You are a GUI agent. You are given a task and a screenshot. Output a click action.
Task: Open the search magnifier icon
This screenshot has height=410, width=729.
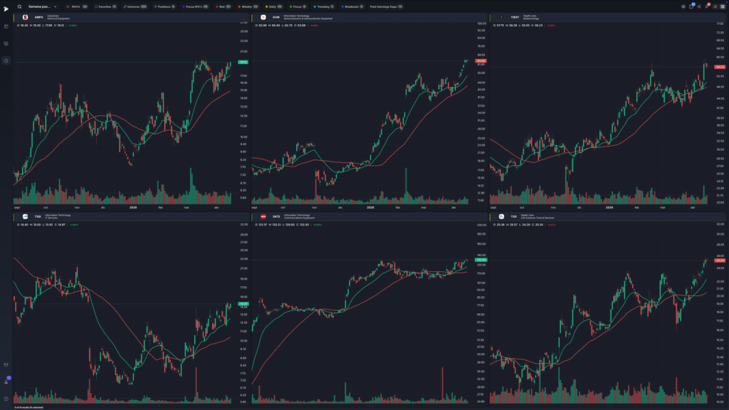coord(19,6)
